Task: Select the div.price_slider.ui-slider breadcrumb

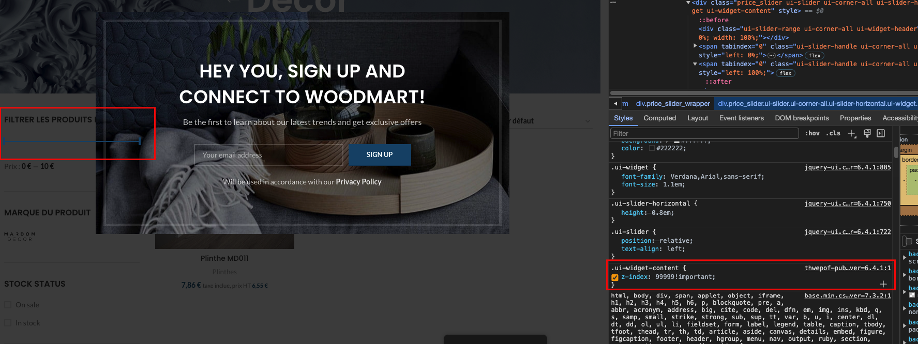Action: point(817,104)
